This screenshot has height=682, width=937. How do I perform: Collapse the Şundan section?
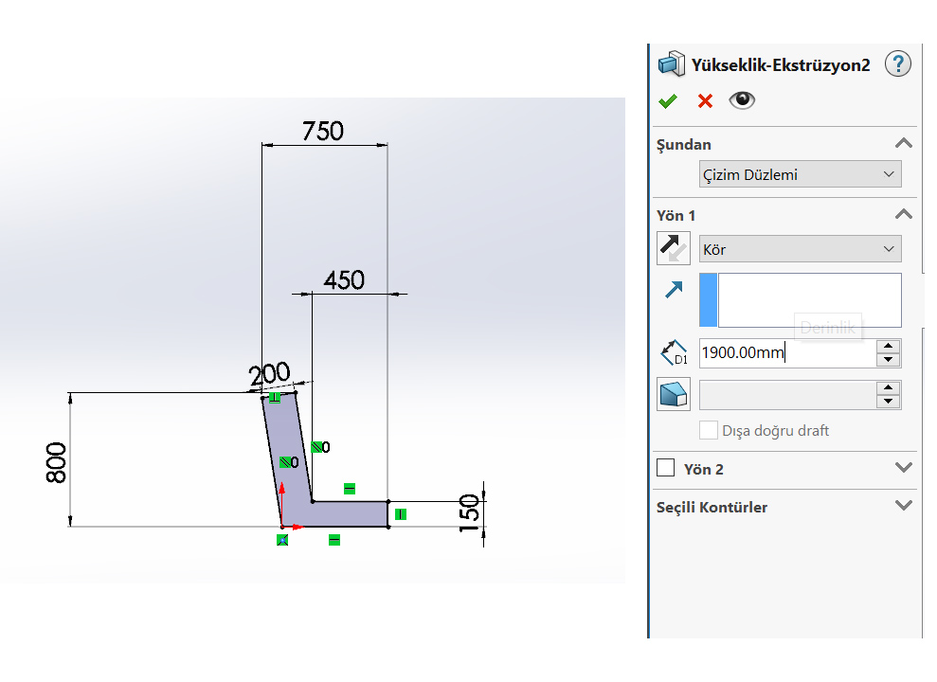904,143
